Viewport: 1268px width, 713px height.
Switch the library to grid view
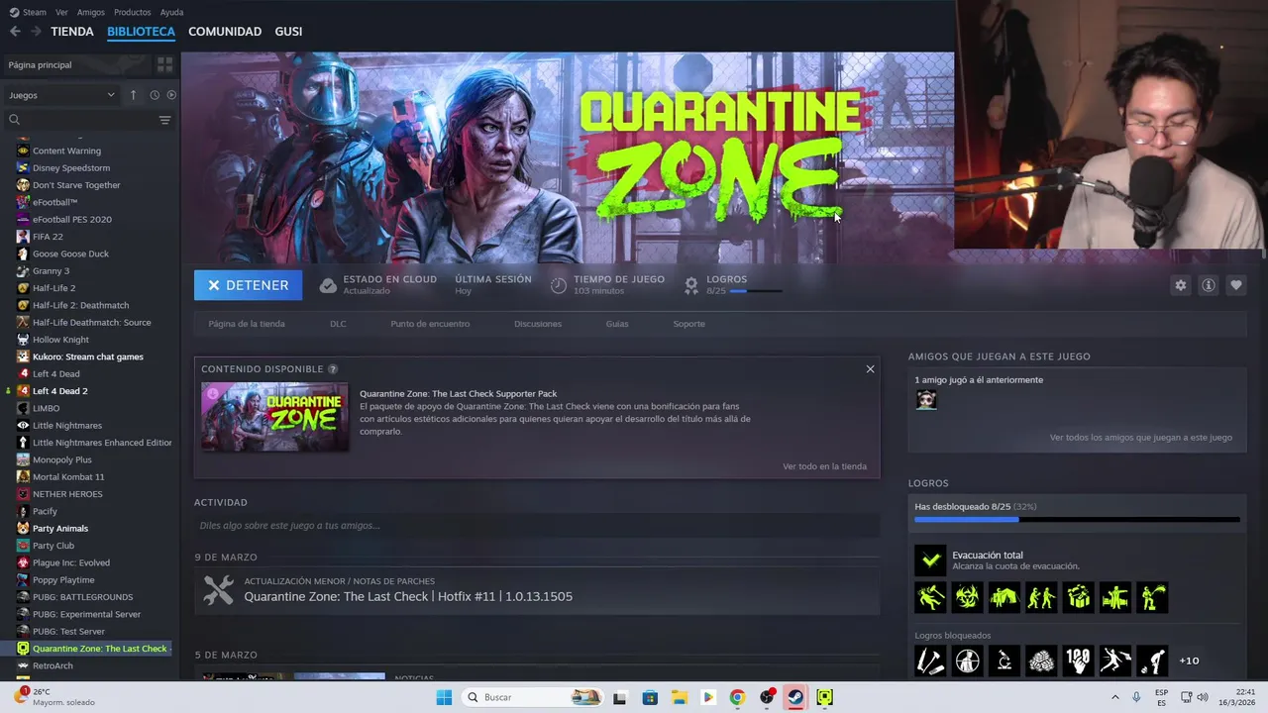tap(164, 64)
